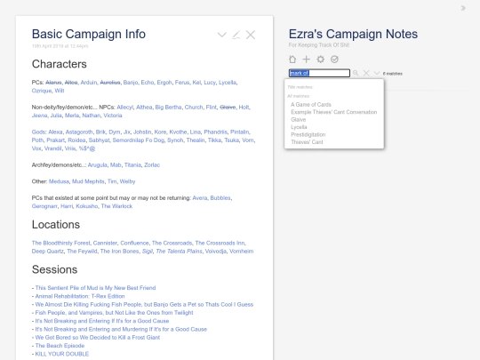Viewport: 480px width, 360px height.
Task: Close the Basic Campaign Info tiddler
Action: pos(251,35)
